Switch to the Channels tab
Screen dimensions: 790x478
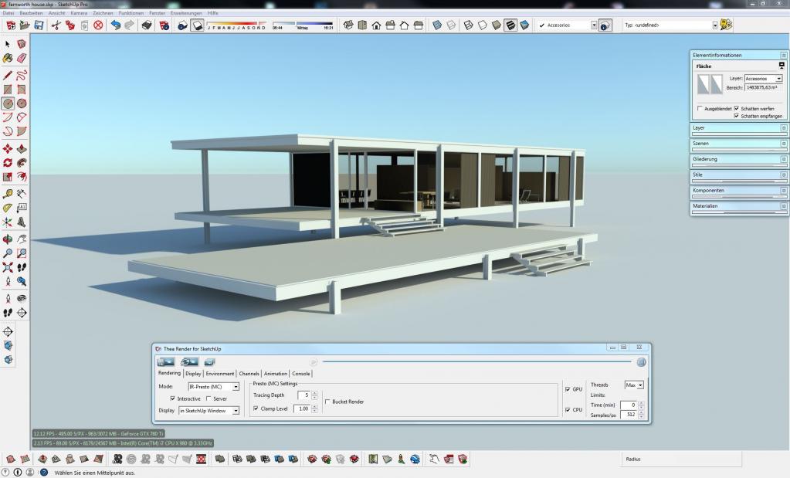[249, 374]
